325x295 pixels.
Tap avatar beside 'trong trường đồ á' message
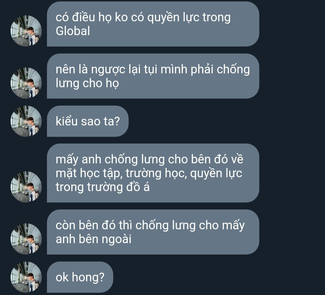(x=26, y=187)
